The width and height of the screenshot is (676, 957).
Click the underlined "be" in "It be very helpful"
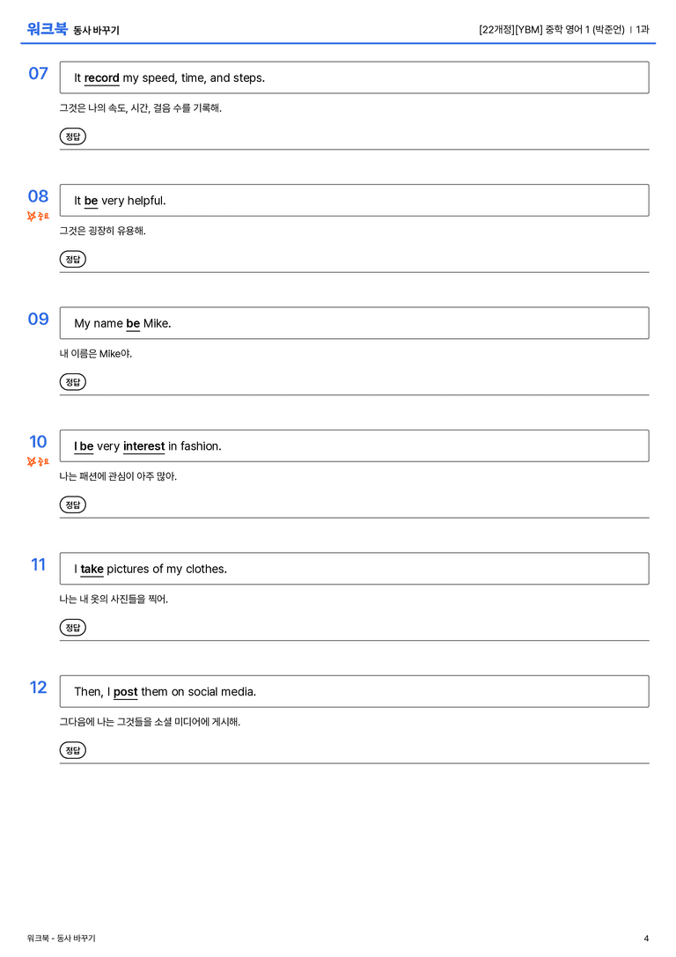[91, 201]
